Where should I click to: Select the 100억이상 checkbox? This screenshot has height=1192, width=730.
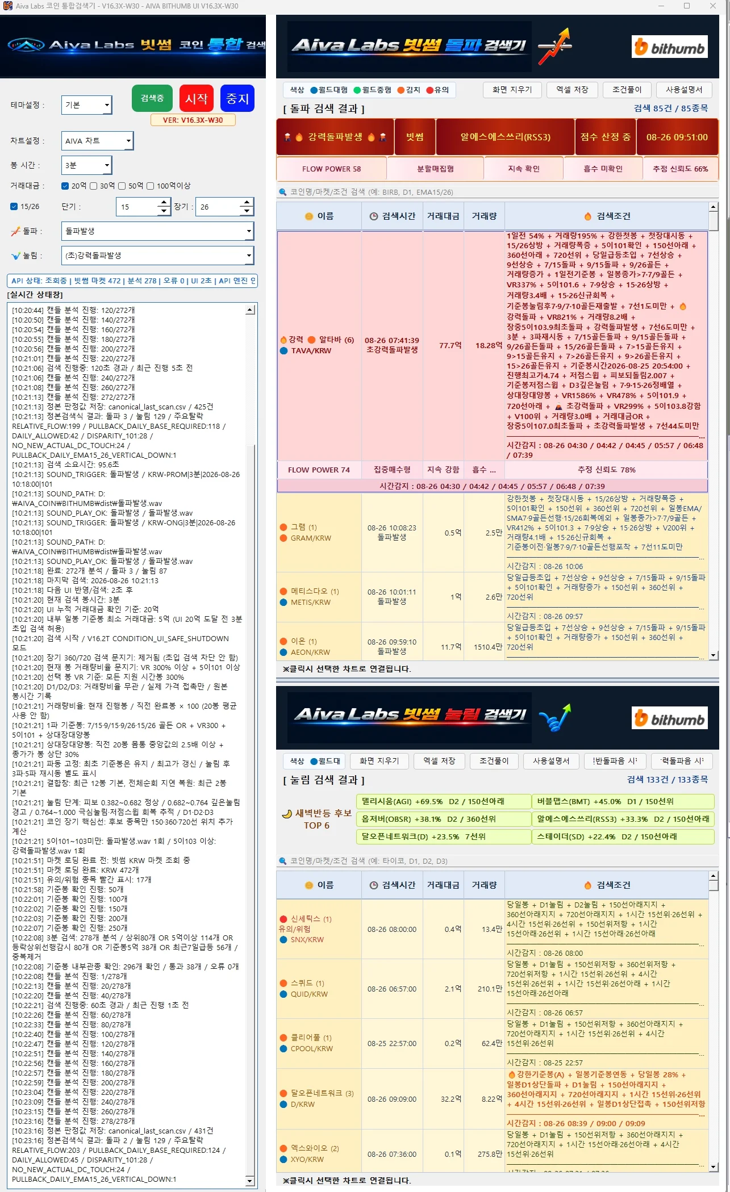point(151,186)
